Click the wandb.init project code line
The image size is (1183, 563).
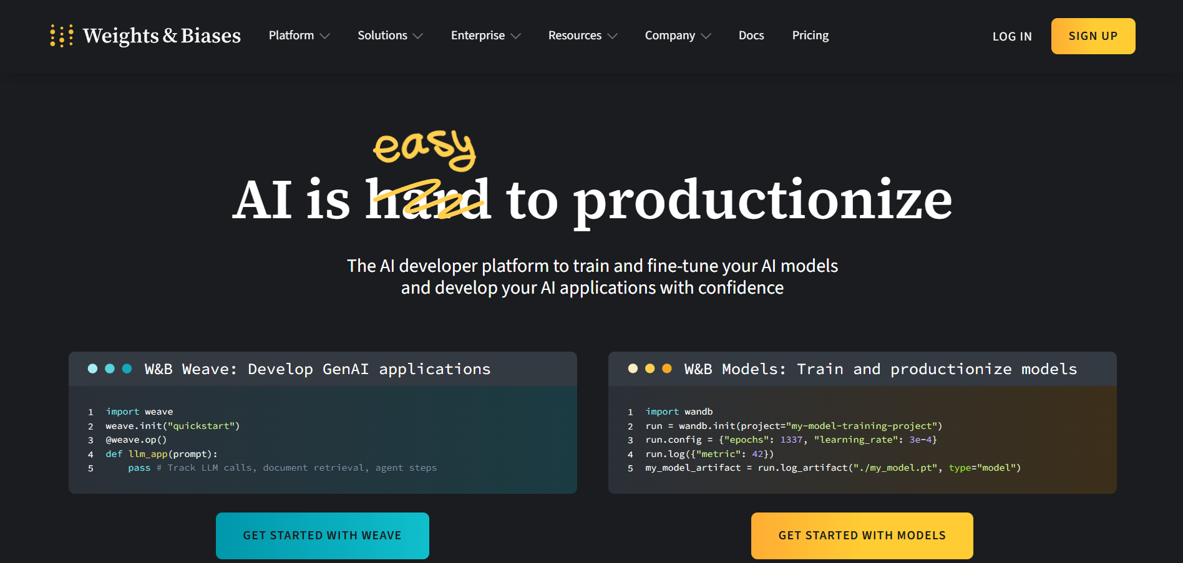tap(794, 426)
